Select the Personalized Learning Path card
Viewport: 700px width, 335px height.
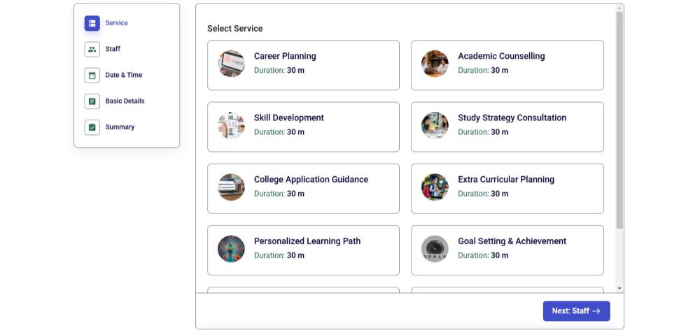coord(303,250)
